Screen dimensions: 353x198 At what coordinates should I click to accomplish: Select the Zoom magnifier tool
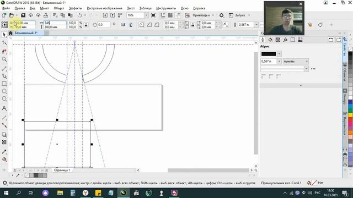point(4,59)
